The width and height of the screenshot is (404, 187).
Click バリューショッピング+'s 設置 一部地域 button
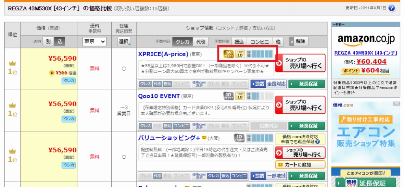click(268, 176)
